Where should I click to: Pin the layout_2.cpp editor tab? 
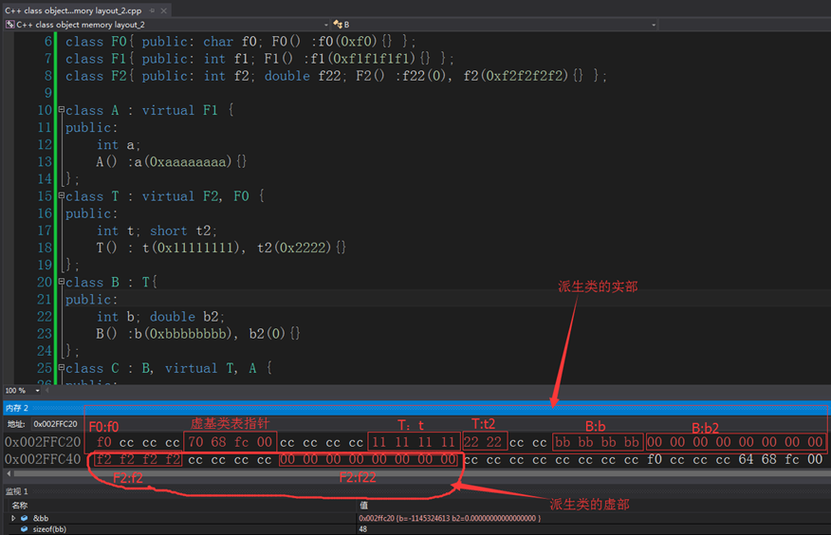click(x=152, y=10)
